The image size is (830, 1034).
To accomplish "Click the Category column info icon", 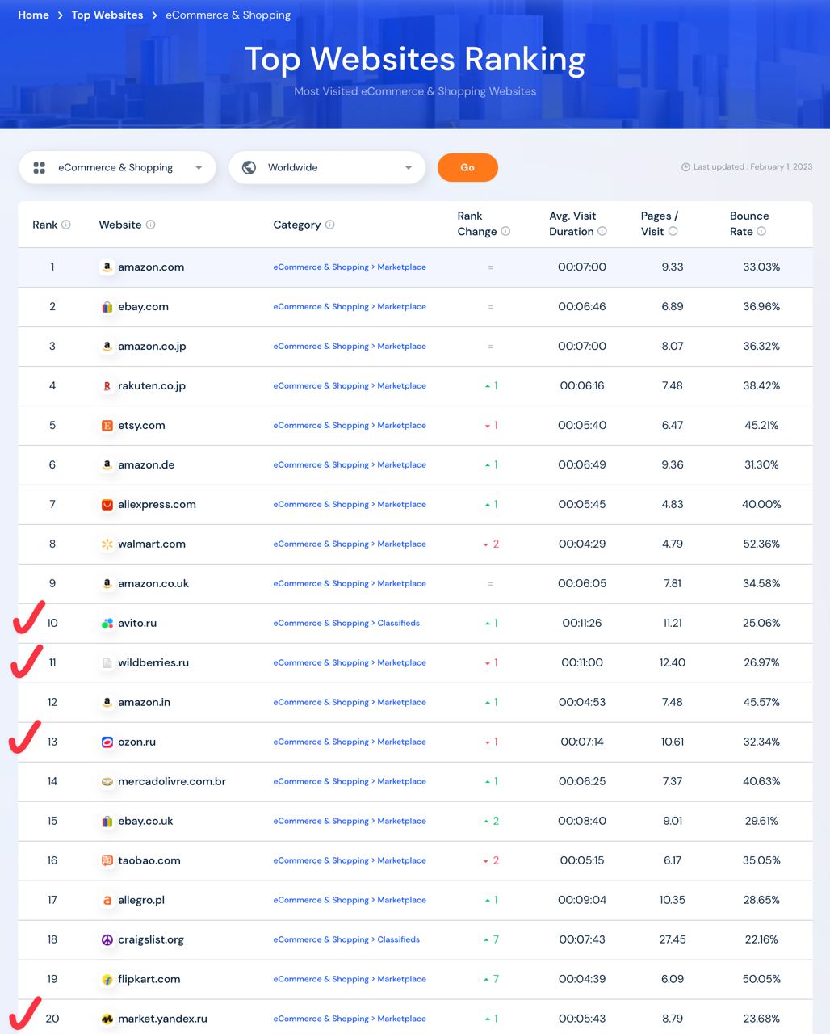I will (329, 225).
